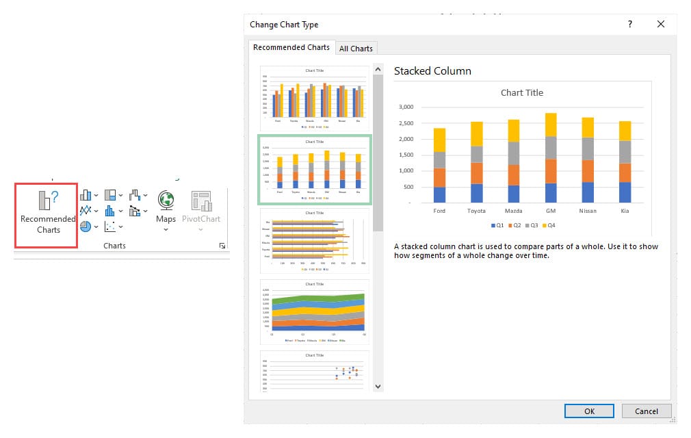Choose the clustered column chart thumbnail
This screenshot has width=691, height=438.
click(315, 97)
